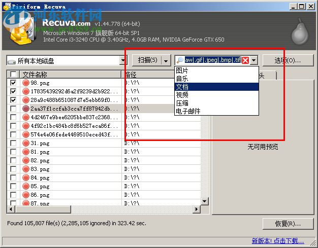Click the red status dot beside 85.png
This screenshot has width=318, height=248.
coord(26,186)
